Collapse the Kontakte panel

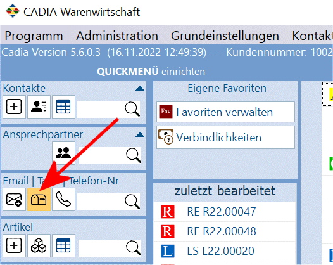pyautogui.click(x=140, y=88)
